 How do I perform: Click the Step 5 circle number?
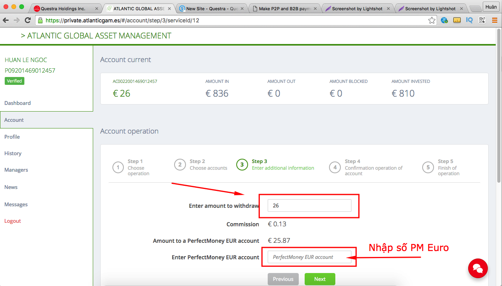pyautogui.click(x=428, y=167)
